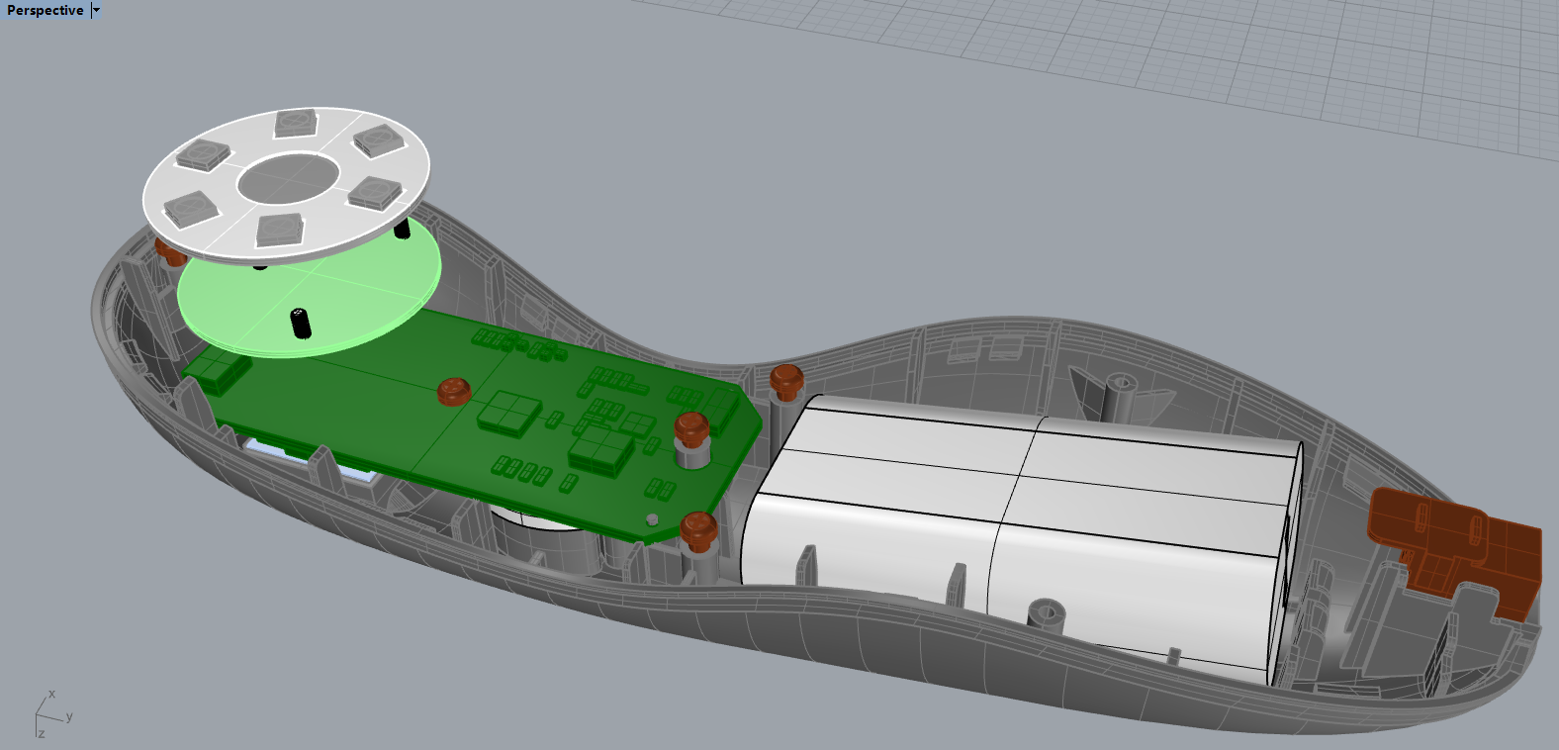Open the Perspective viewport dropdown arrow
The image size is (1559, 750).
click(96, 10)
